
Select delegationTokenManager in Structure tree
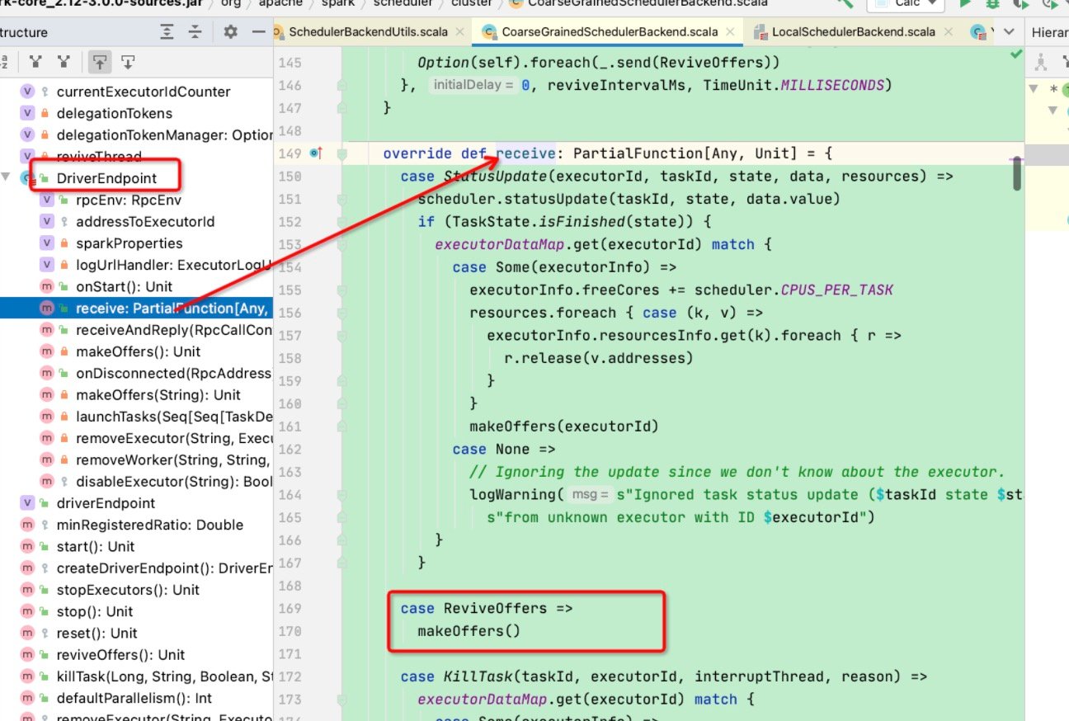[x=164, y=134]
